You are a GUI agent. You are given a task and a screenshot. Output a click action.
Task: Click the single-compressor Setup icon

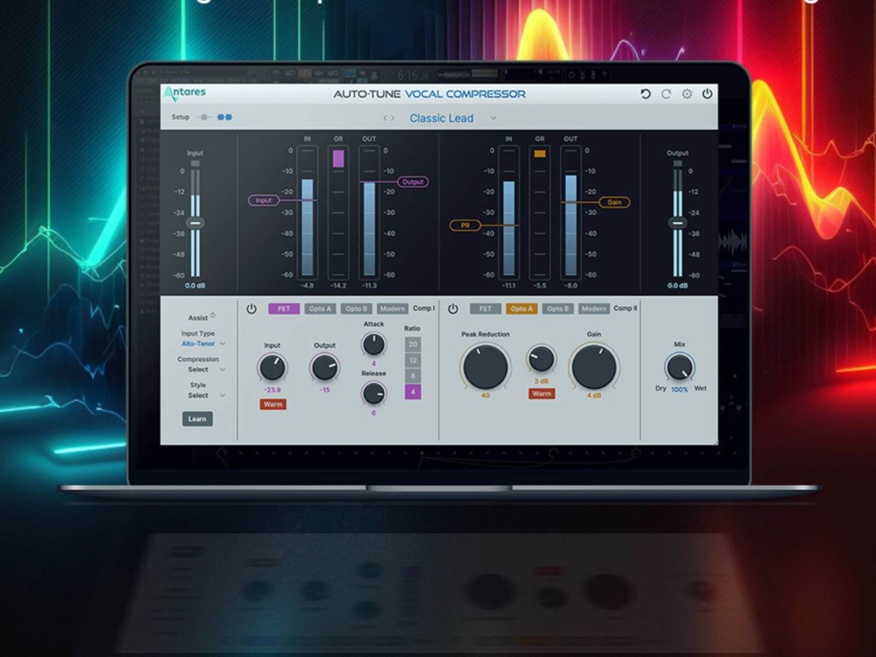pyautogui.click(x=203, y=117)
